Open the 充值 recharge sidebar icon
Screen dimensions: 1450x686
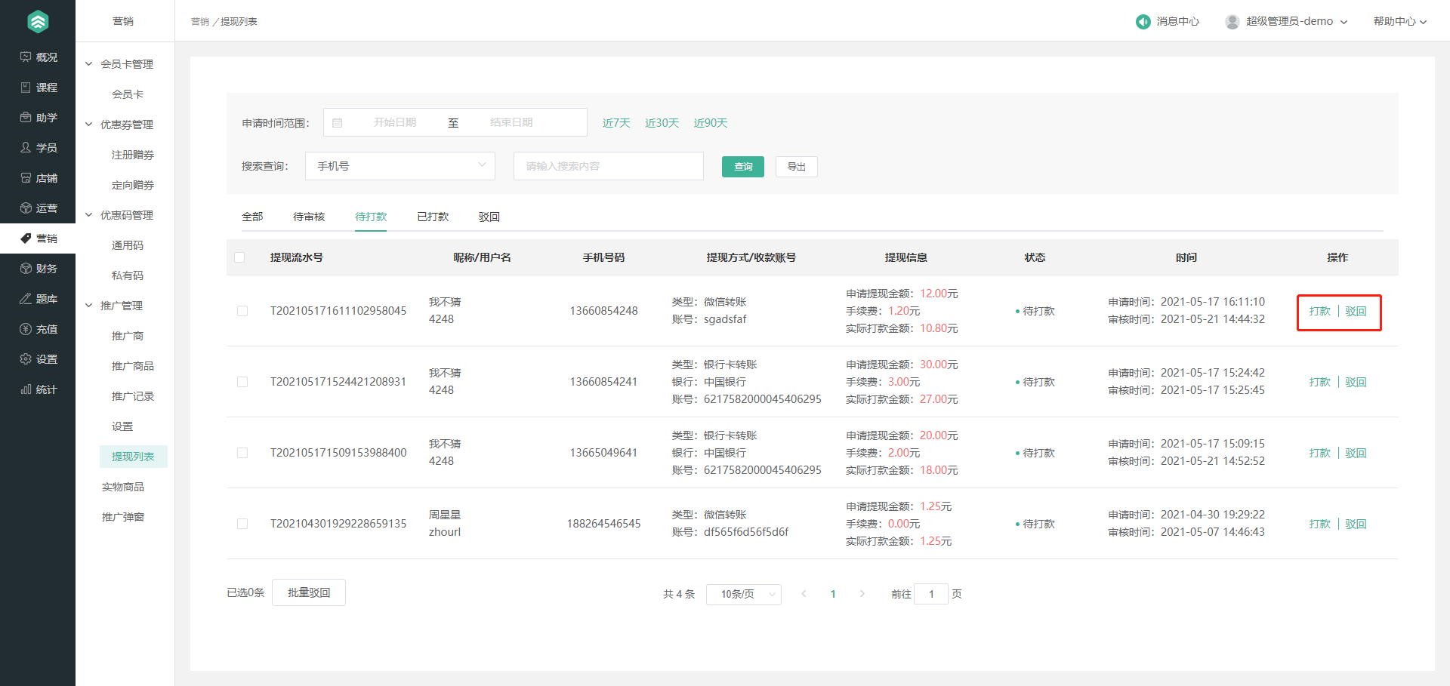[26, 329]
